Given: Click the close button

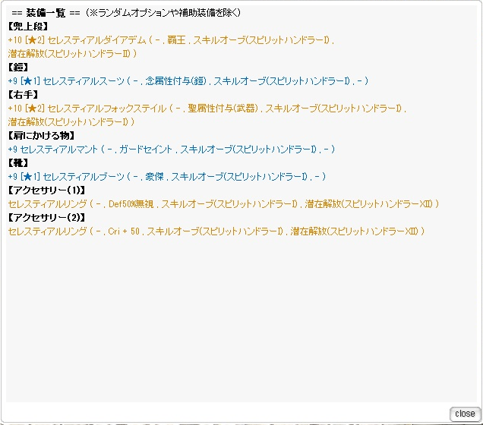Looking at the screenshot, I should 464,414.
